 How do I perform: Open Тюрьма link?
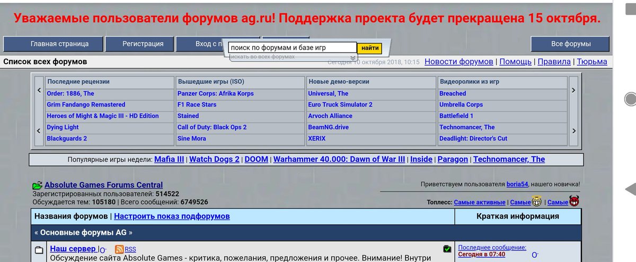click(x=592, y=62)
